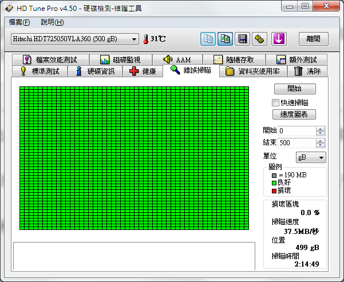Screen dimensions: 344x282
Task: Close the HD Tune Pro window
Action: click(x=326, y=6)
